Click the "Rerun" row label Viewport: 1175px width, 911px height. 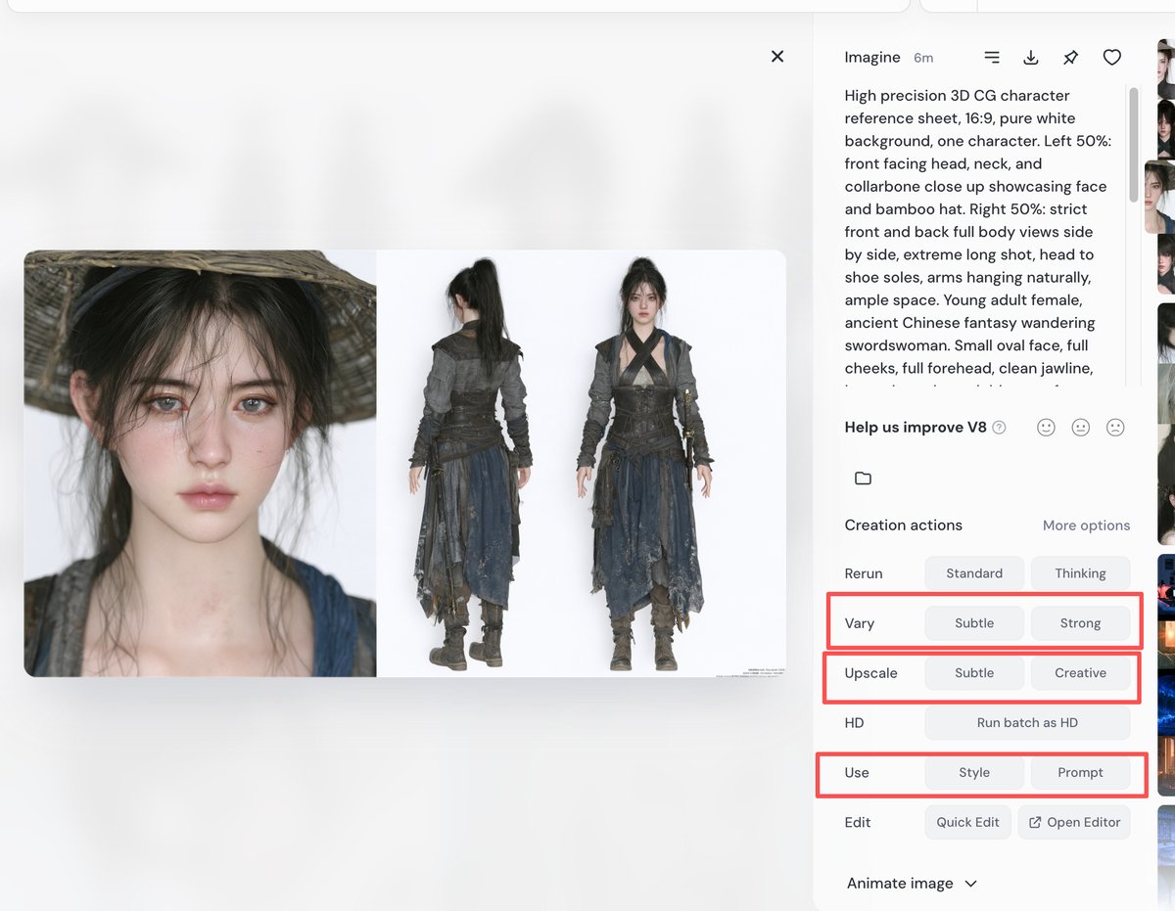(x=863, y=573)
